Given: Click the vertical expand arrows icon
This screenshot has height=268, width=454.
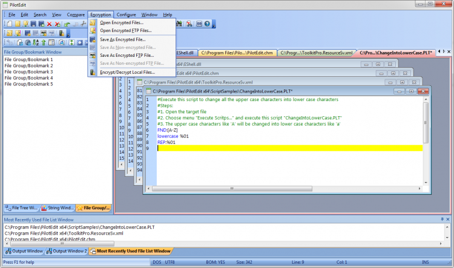Looking at the screenshot, I should coord(71,42).
